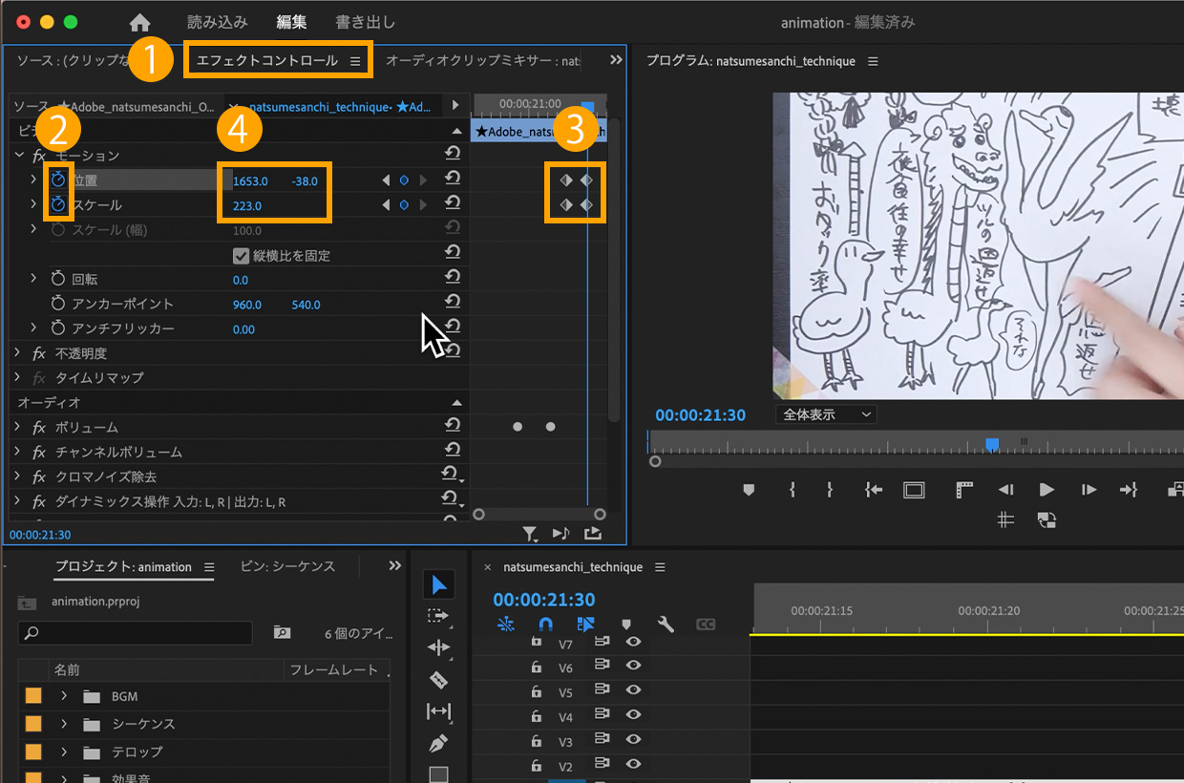
Task: Open the 全体表示 zoom dropdown
Action: click(x=827, y=414)
